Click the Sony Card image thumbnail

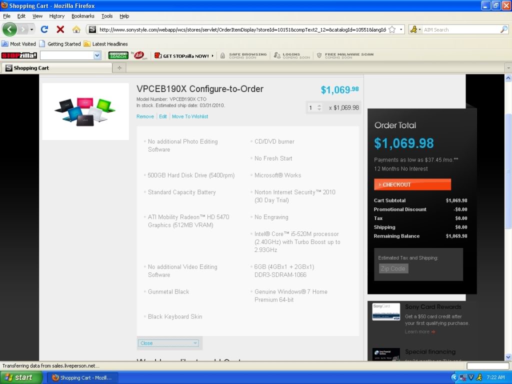click(x=386, y=311)
